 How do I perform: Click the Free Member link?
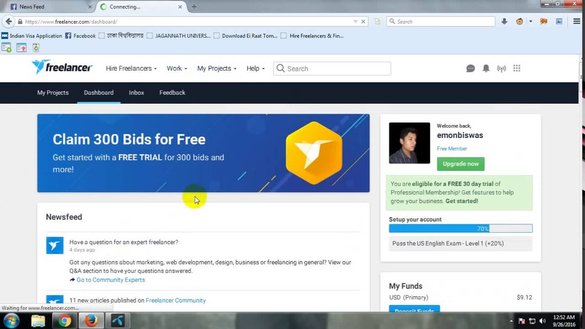pyautogui.click(x=452, y=149)
